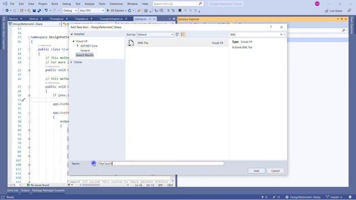The width and height of the screenshot is (356, 200).
Task: Switch templates to medium list view
Action: 183,34
